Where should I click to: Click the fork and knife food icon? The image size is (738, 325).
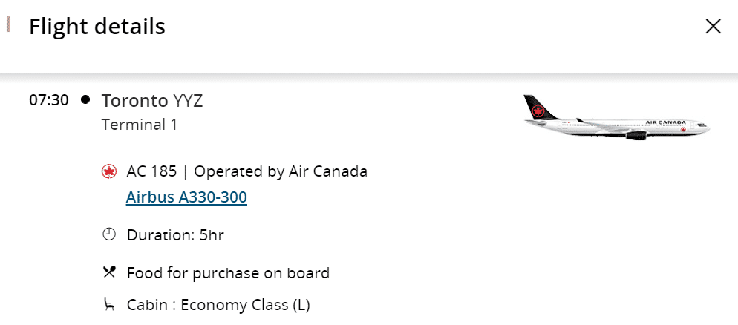tap(109, 272)
